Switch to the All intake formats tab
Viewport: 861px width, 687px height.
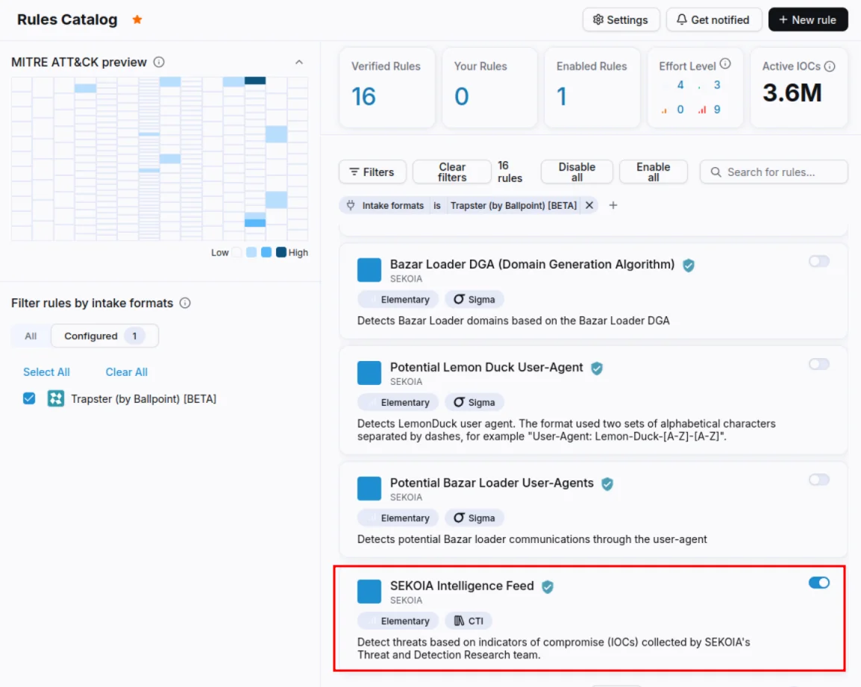31,336
